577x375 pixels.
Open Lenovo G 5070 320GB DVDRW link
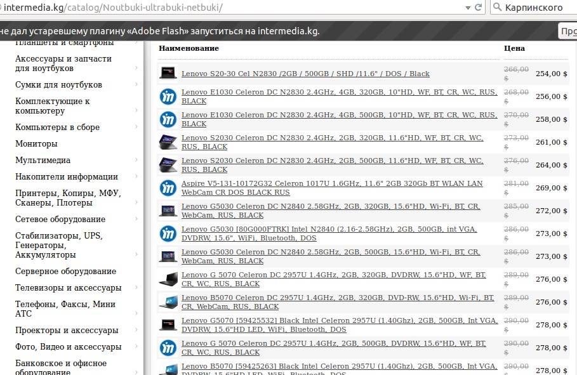(x=334, y=279)
